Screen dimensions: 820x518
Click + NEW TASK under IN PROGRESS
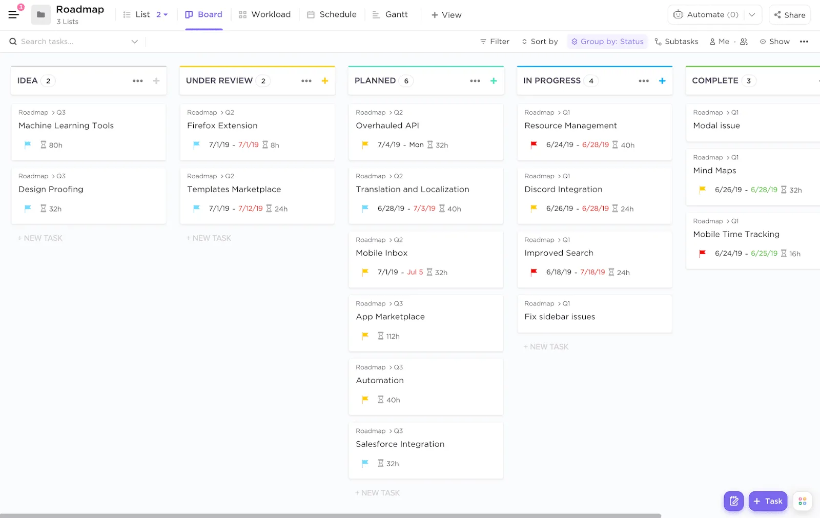pos(546,347)
